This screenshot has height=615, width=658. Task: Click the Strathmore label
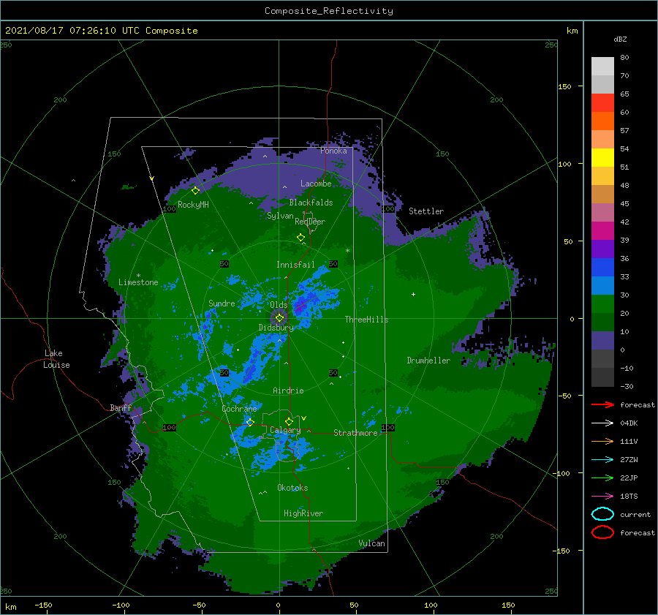click(355, 433)
